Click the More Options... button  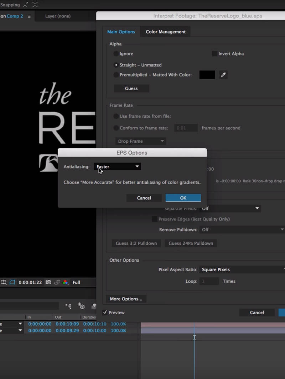(x=126, y=299)
